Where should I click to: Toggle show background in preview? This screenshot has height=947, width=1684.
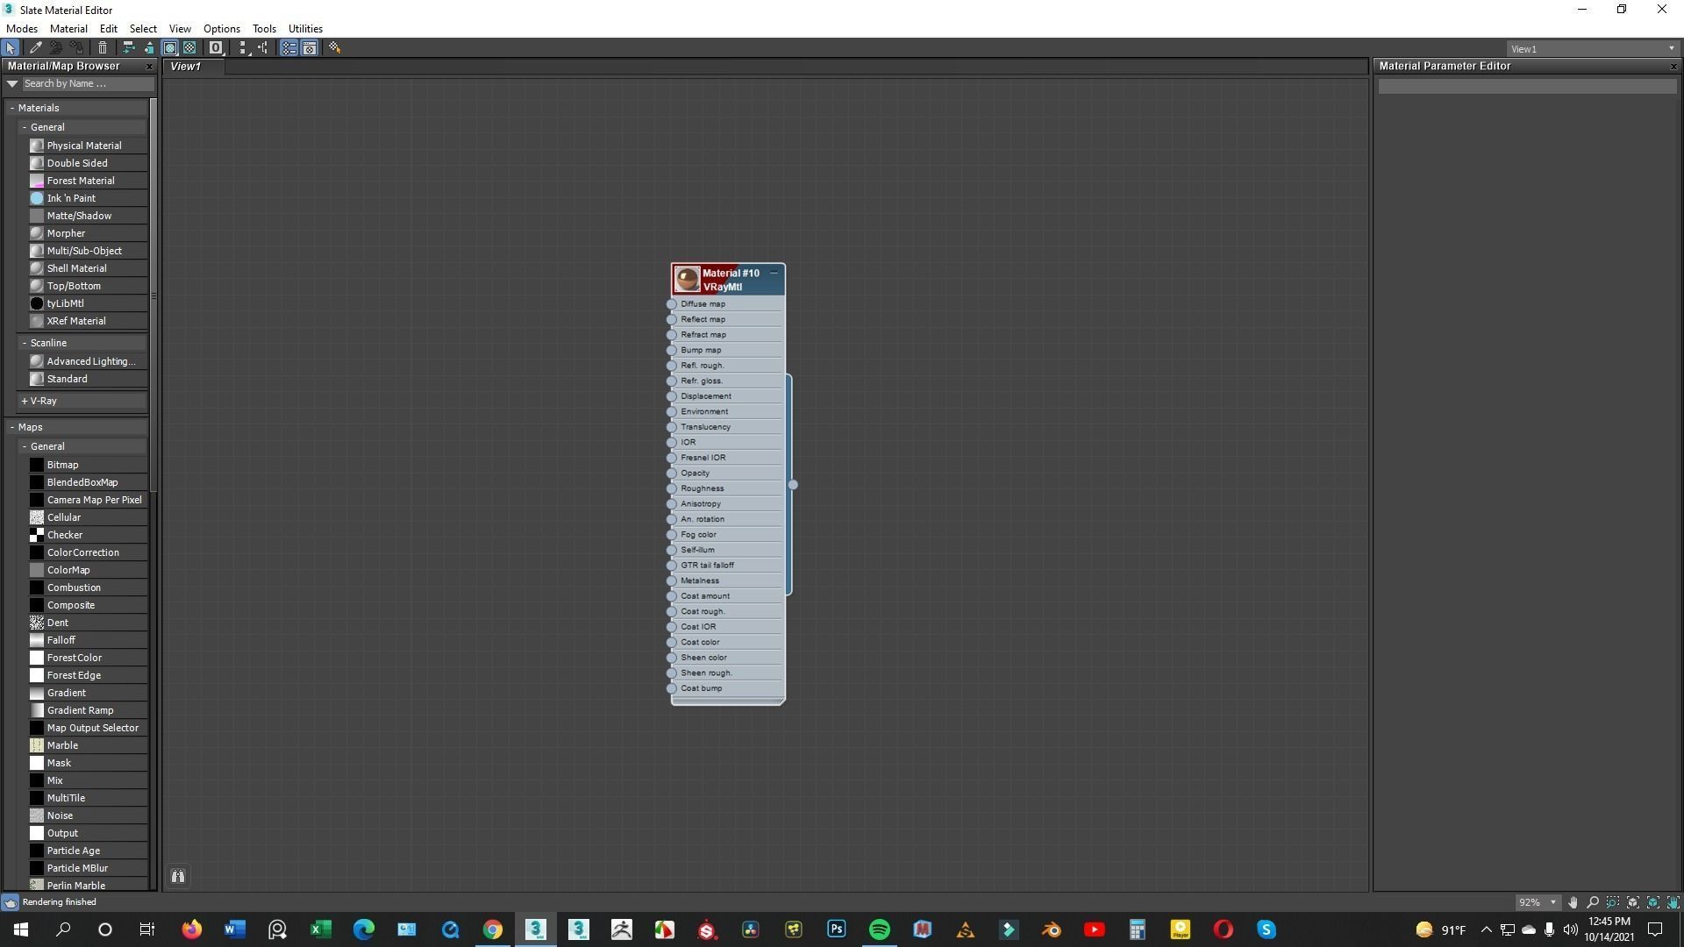click(189, 48)
